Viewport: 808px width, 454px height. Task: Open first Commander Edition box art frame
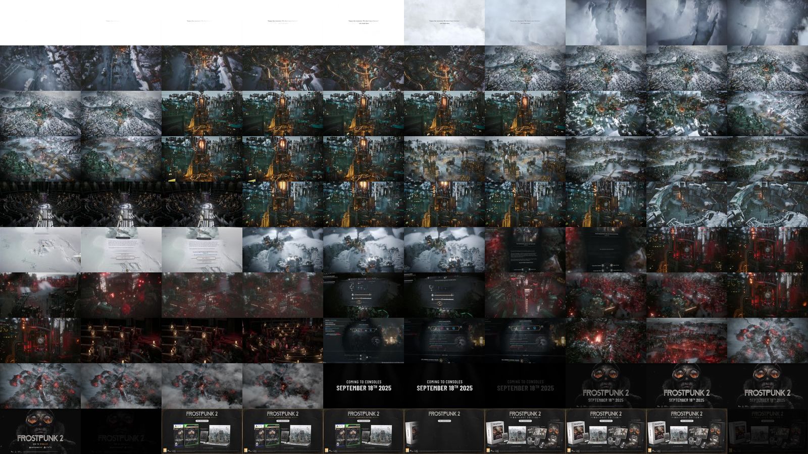pyautogui.click(x=202, y=431)
